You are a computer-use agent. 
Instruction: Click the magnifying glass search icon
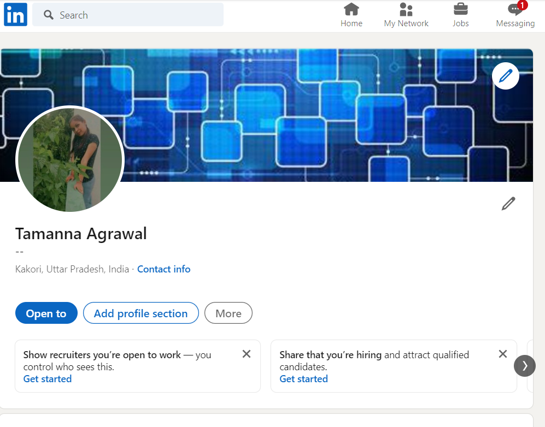[49, 15]
